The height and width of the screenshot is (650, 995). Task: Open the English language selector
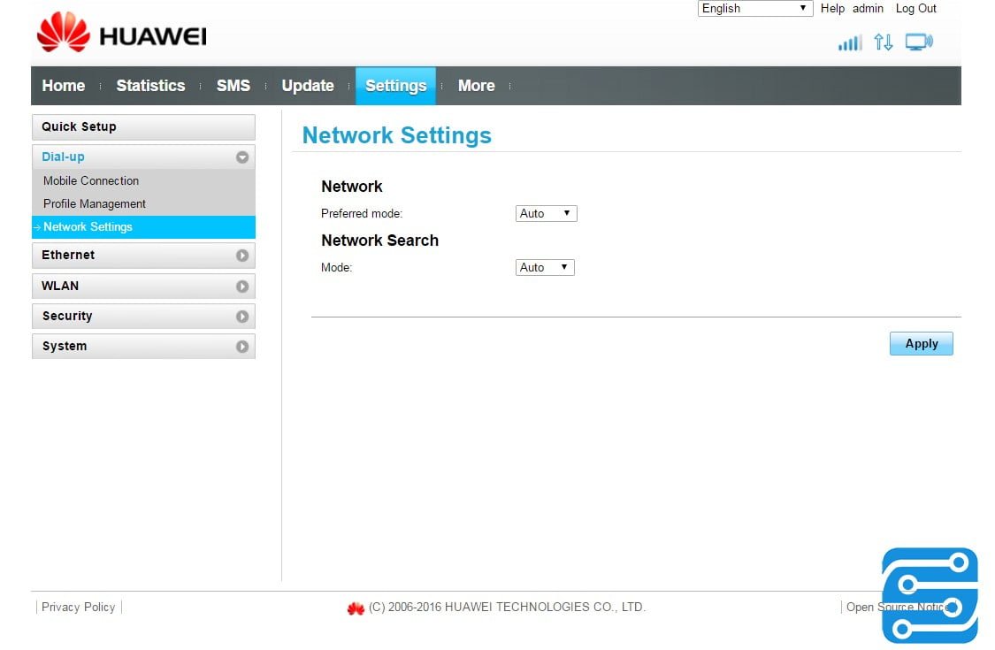[x=754, y=8]
